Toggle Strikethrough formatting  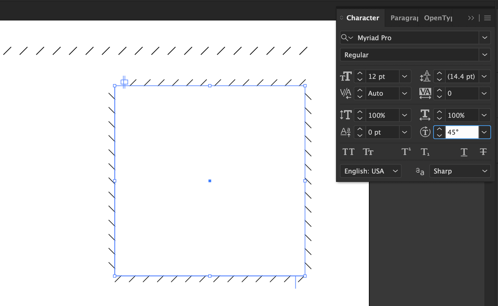point(483,152)
